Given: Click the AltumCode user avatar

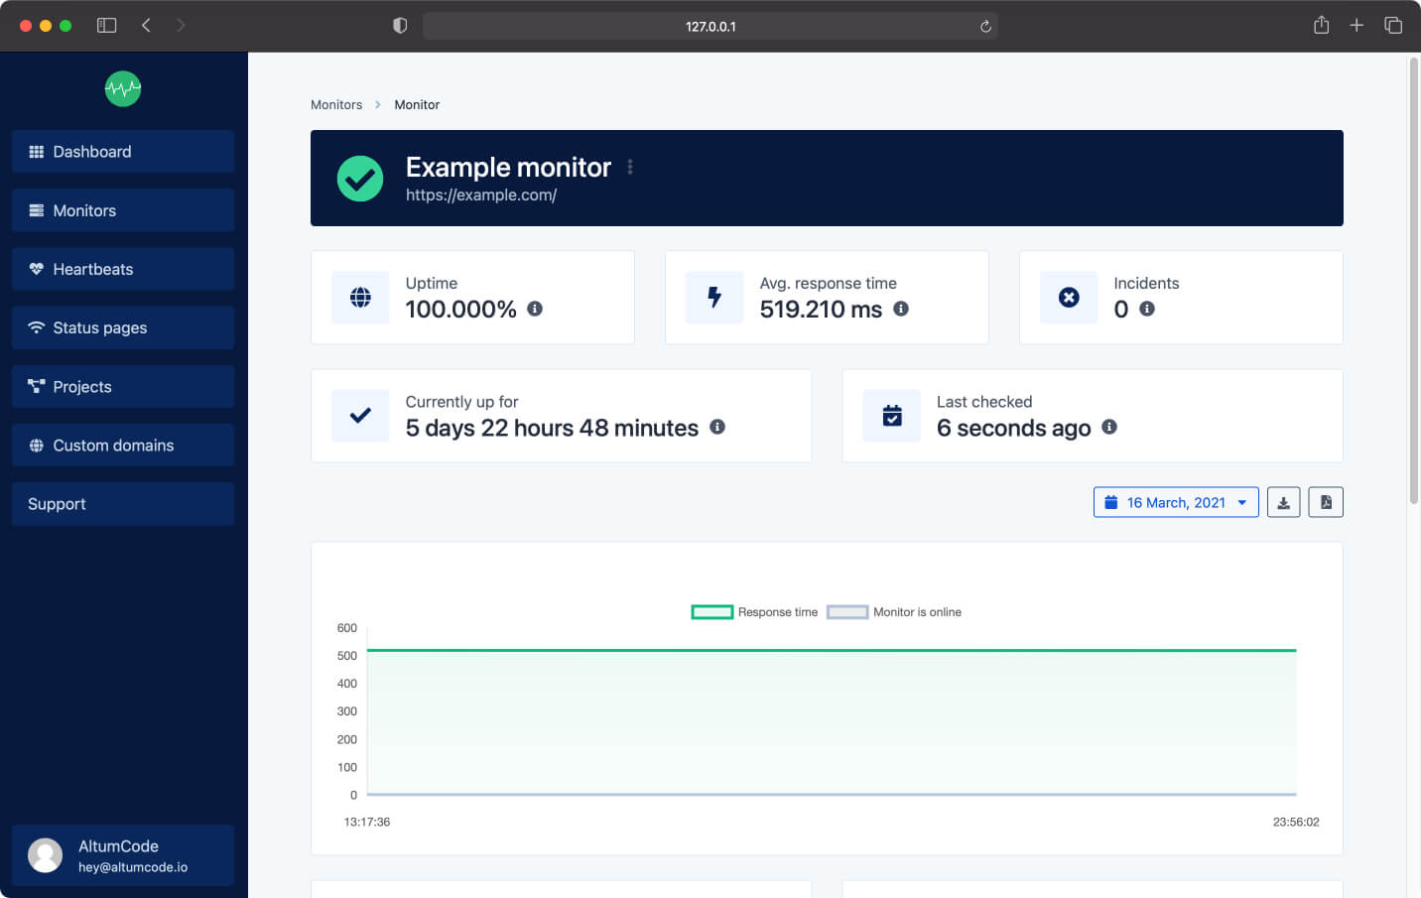Looking at the screenshot, I should [45, 855].
